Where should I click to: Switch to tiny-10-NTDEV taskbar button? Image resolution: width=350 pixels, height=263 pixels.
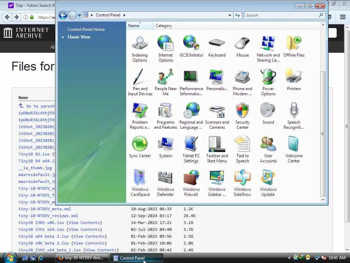82,258
